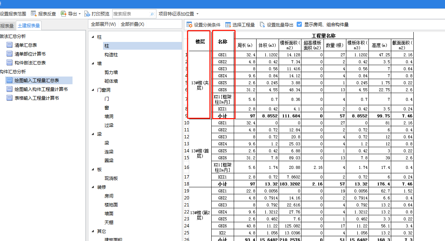Viewport: 445px width, 241px height.
Task: Select 现浇板 in component tree
Action: coord(111,178)
